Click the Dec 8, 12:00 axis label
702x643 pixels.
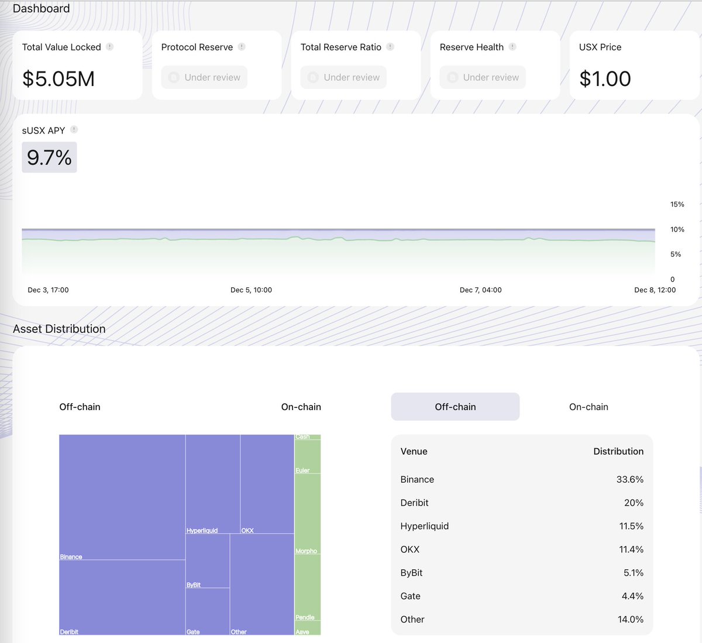point(655,290)
